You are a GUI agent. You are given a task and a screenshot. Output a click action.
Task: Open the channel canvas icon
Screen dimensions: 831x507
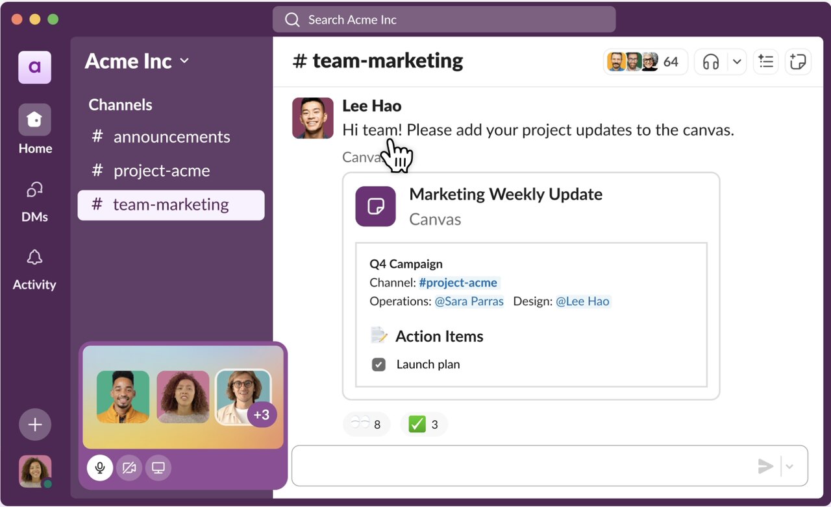[x=798, y=62]
